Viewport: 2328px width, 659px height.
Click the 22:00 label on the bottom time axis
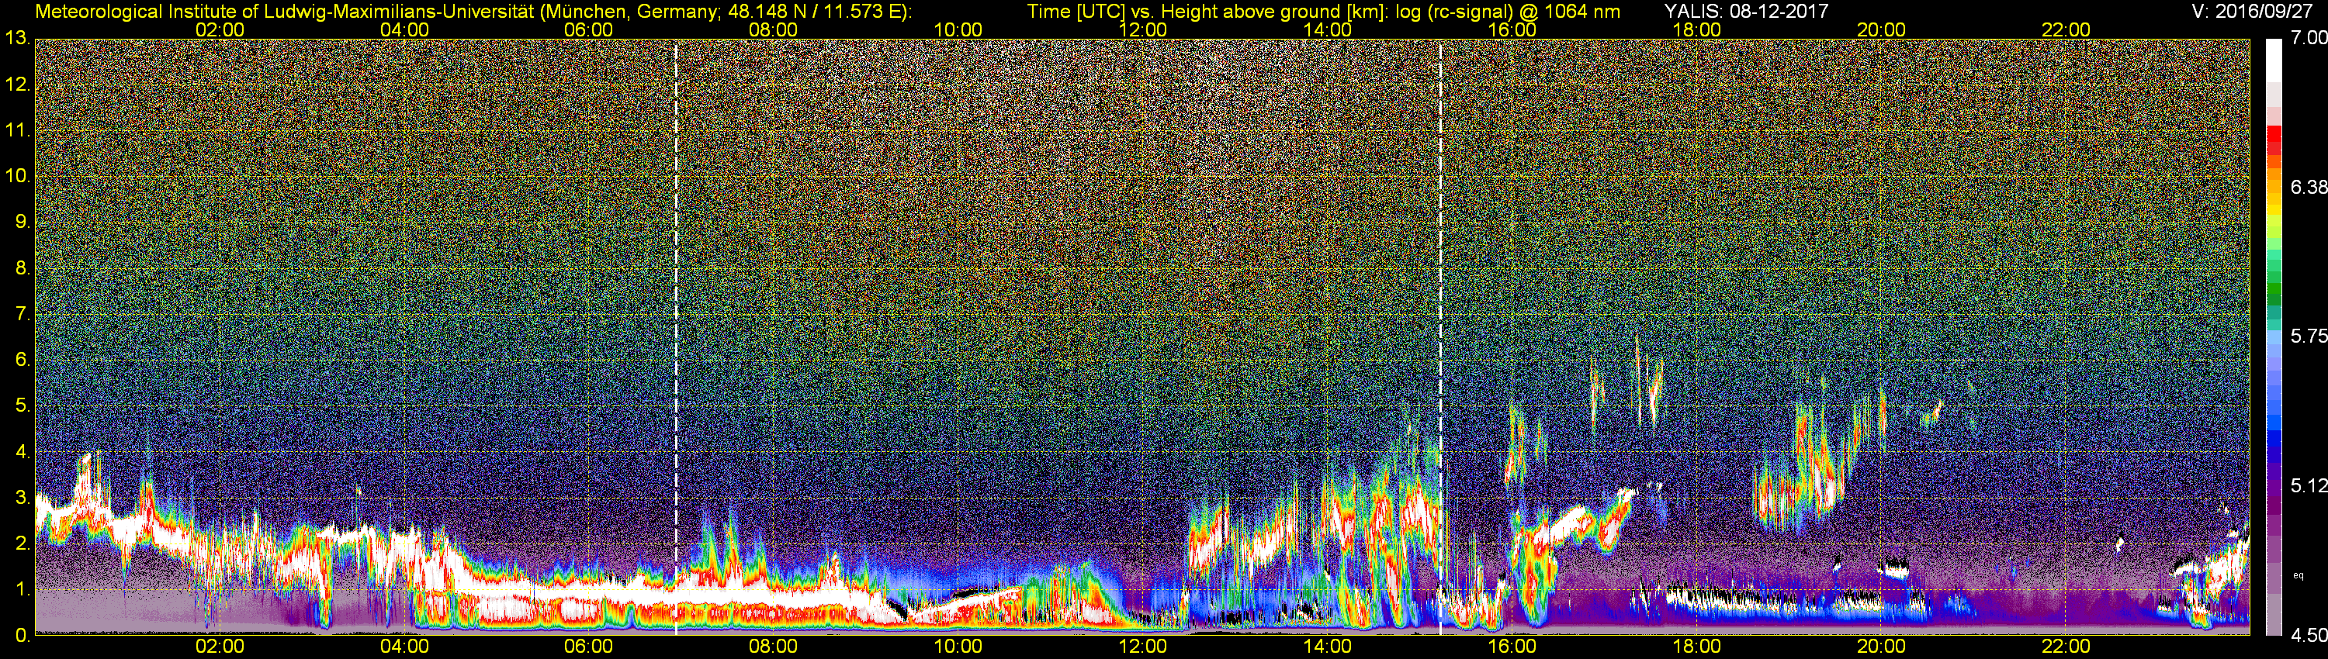tap(2066, 647)
